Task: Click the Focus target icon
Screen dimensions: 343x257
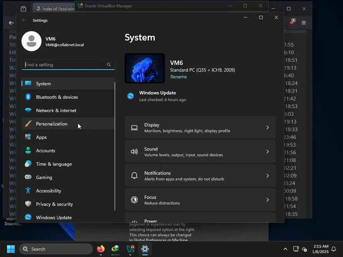Action: point(134,200)
